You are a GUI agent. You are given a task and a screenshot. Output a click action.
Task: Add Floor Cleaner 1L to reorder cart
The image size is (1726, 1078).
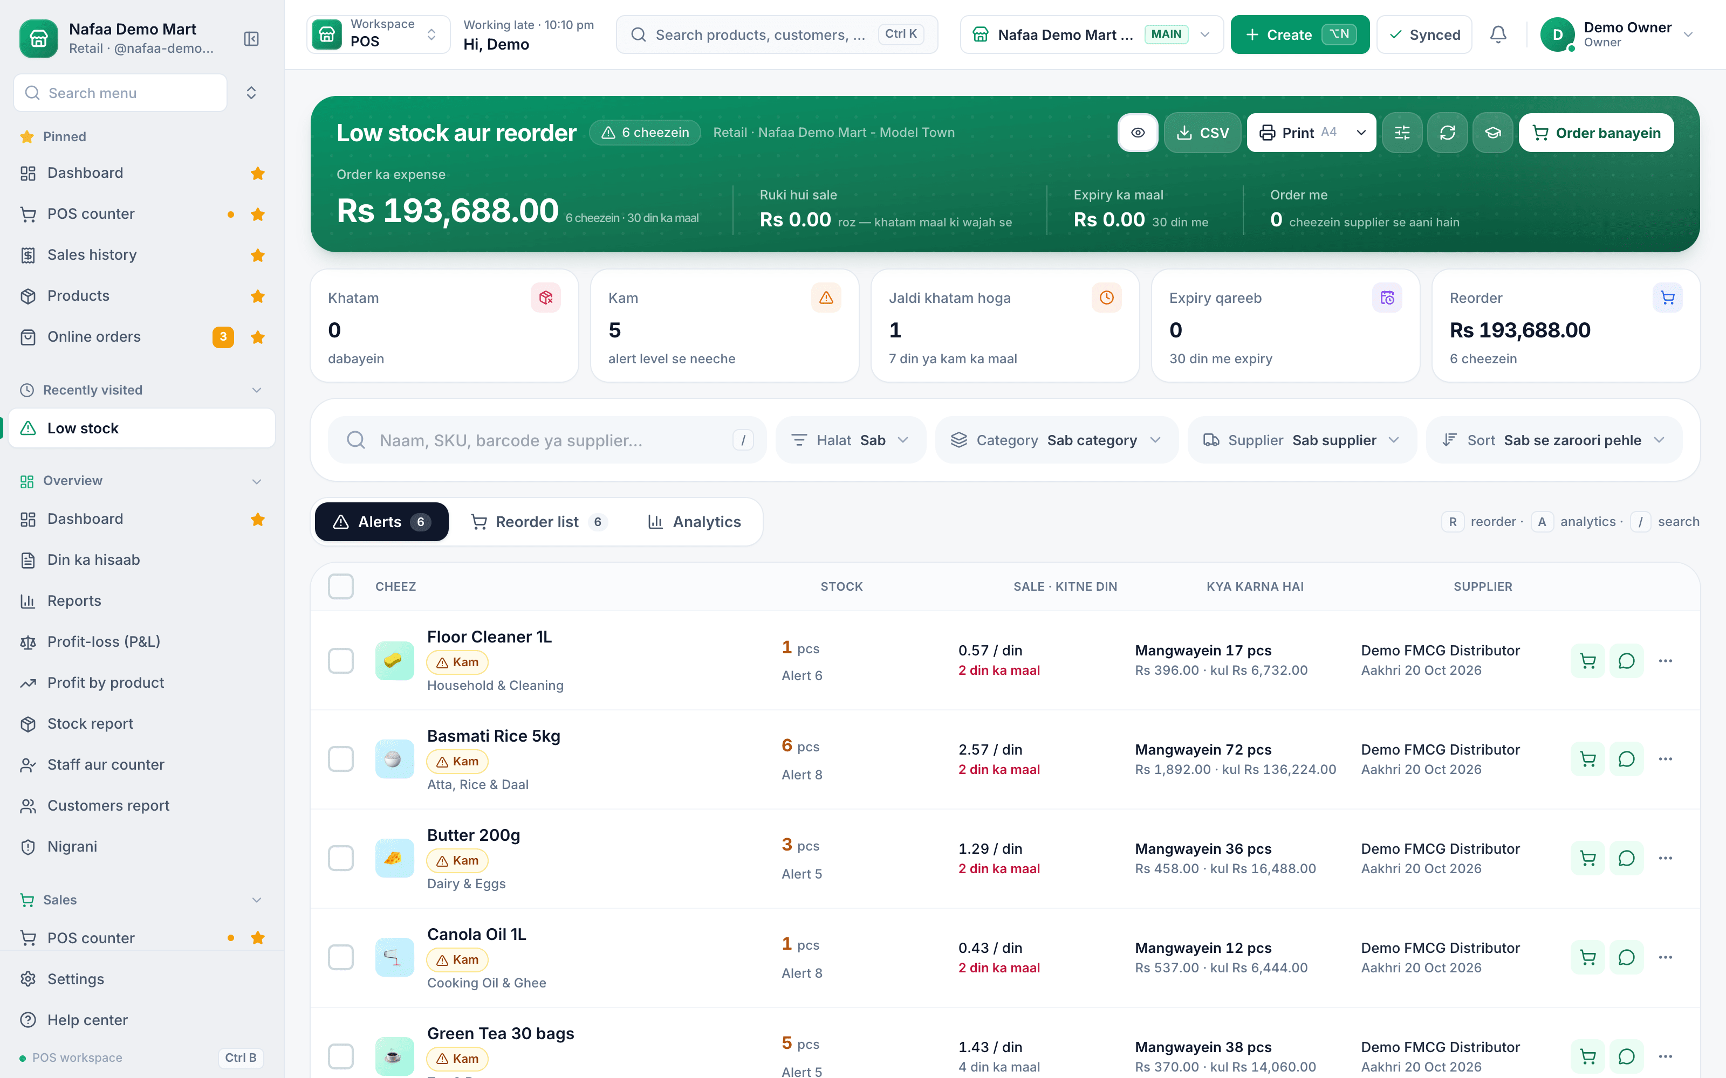(1587, 661)
